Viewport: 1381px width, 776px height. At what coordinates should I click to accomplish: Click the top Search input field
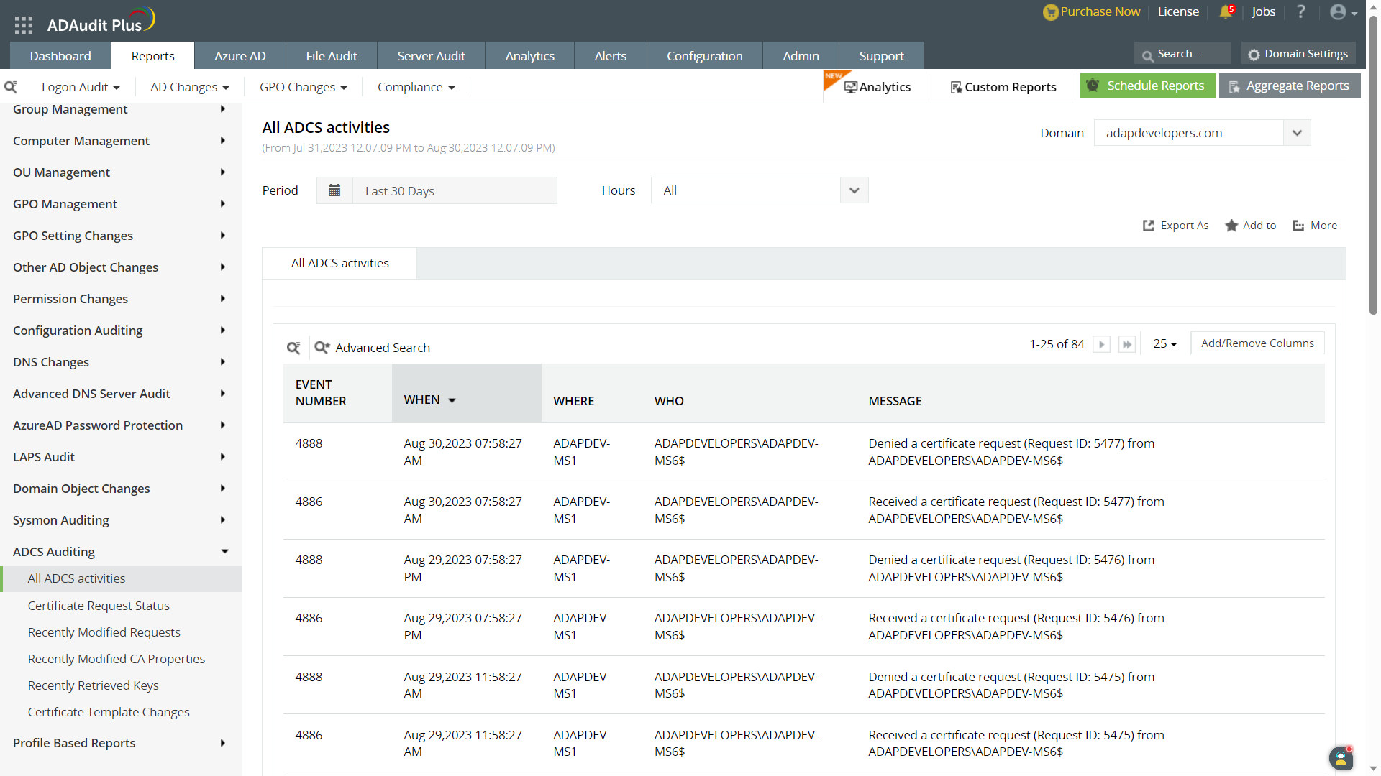[1187, 54]
